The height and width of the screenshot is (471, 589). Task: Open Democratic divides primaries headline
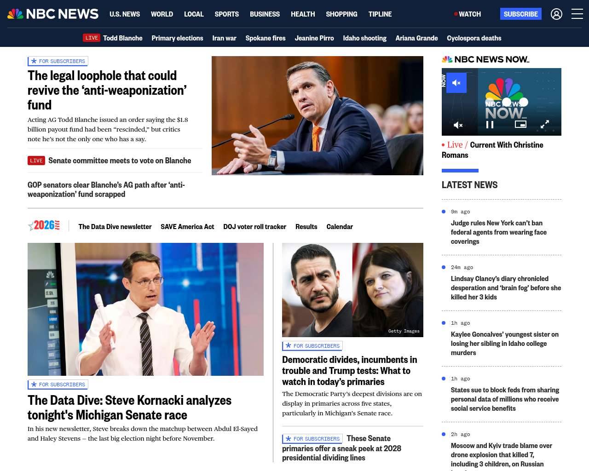click(x=350, y=371)
